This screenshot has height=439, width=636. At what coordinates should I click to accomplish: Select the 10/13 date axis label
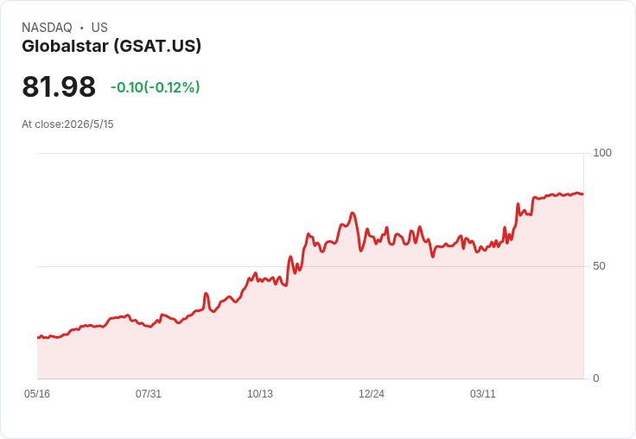tap(260, 394)
